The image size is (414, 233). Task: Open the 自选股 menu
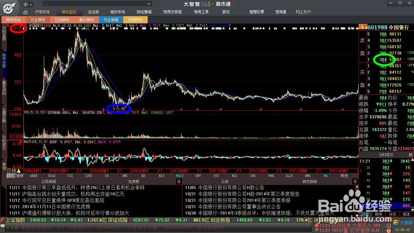(94, 12)
